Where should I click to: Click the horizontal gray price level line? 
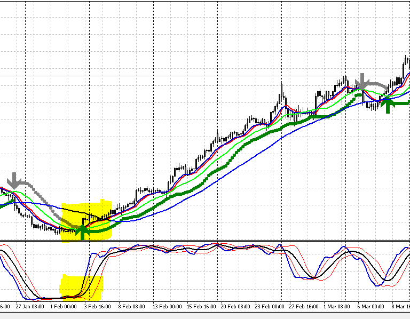(x=205, y=76)
